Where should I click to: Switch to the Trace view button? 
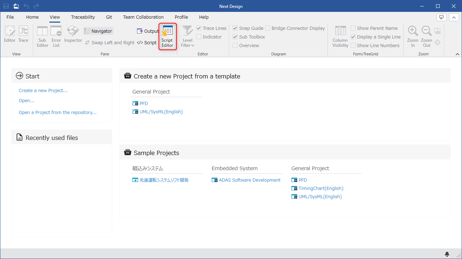23,35
